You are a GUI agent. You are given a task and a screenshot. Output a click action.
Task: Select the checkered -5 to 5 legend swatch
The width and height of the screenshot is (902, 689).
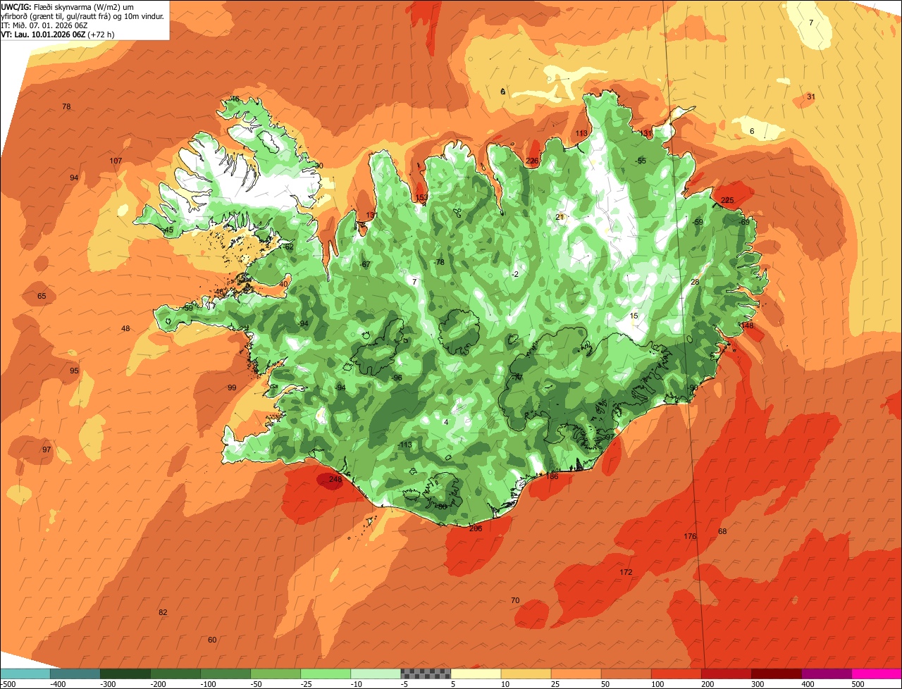(426, 674)
